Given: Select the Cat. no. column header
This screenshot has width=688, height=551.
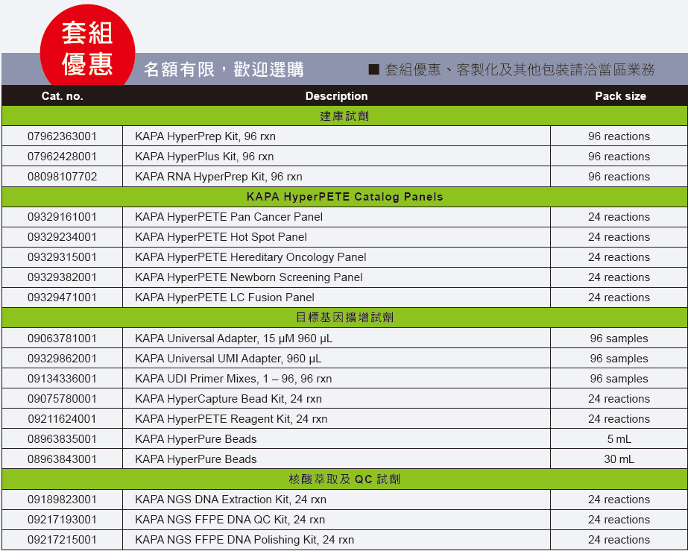Looking at the screenshot, I should tap(63, 96).
